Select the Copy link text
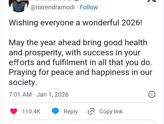 point(111,111)
